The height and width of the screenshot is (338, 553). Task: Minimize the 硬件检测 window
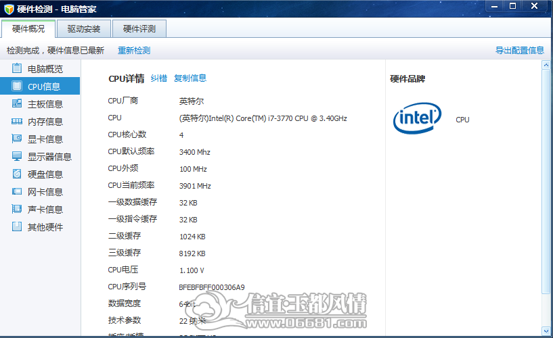pos(495,6)
